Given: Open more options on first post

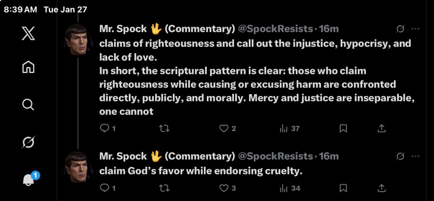Looking at the screenshot, I should 415,29.
